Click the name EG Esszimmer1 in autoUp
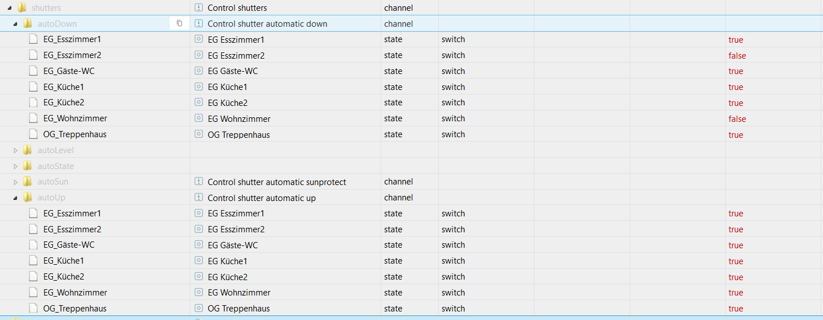 (236, 214)
